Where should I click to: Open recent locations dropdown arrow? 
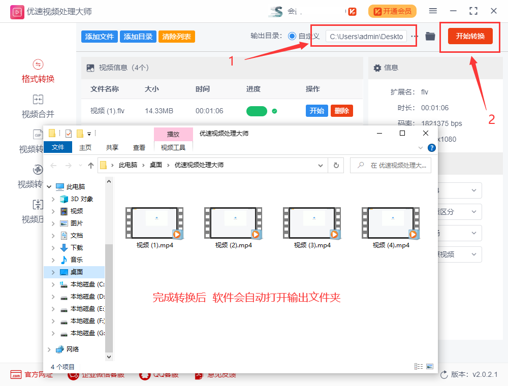point(80,166)
